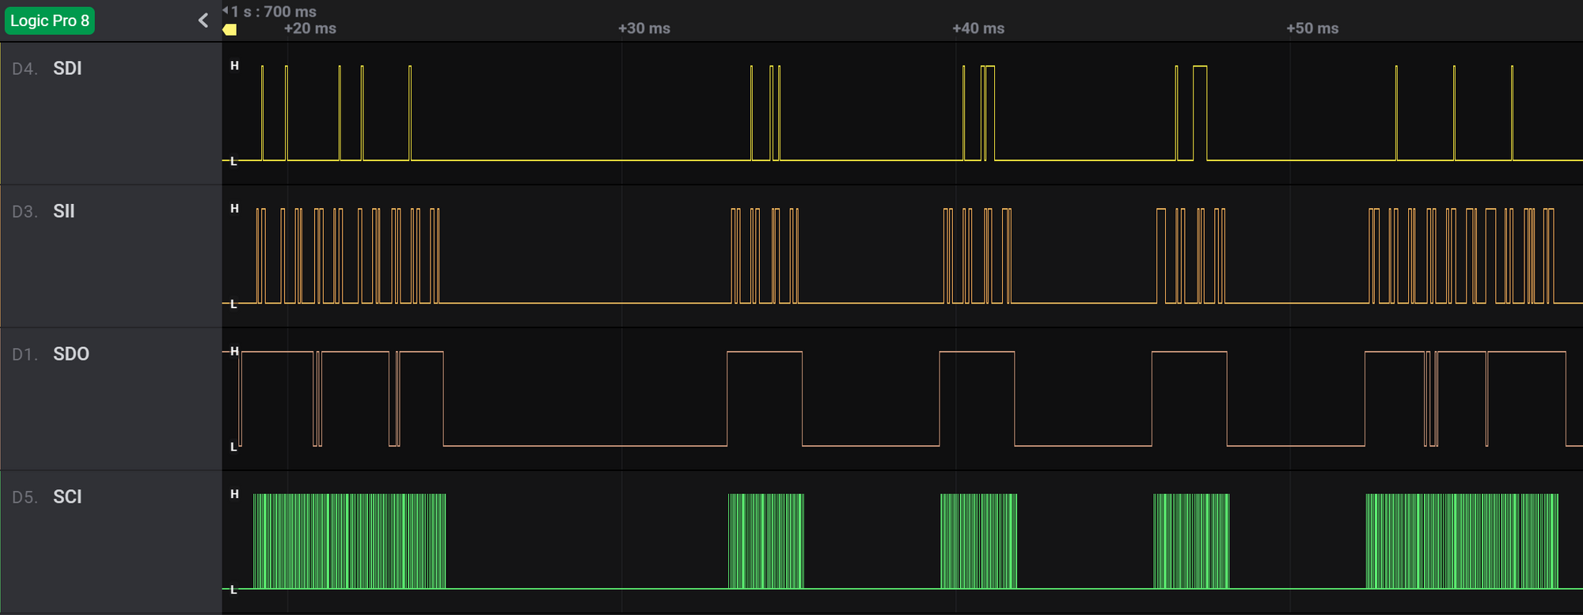Click the +40 ms time marker
The height and width of the screenshot is (615, 1583).
[x=978, y=28]
